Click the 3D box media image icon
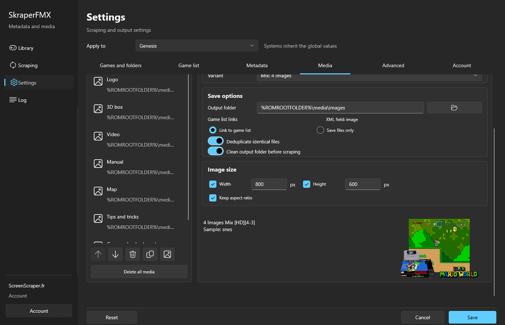 pyautogui.click(x=98, y=109)
